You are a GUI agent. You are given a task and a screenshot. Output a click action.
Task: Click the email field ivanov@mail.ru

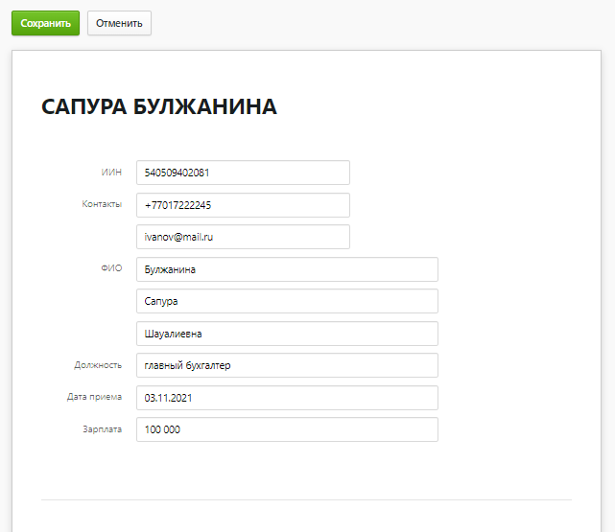[x=243, y=237]
